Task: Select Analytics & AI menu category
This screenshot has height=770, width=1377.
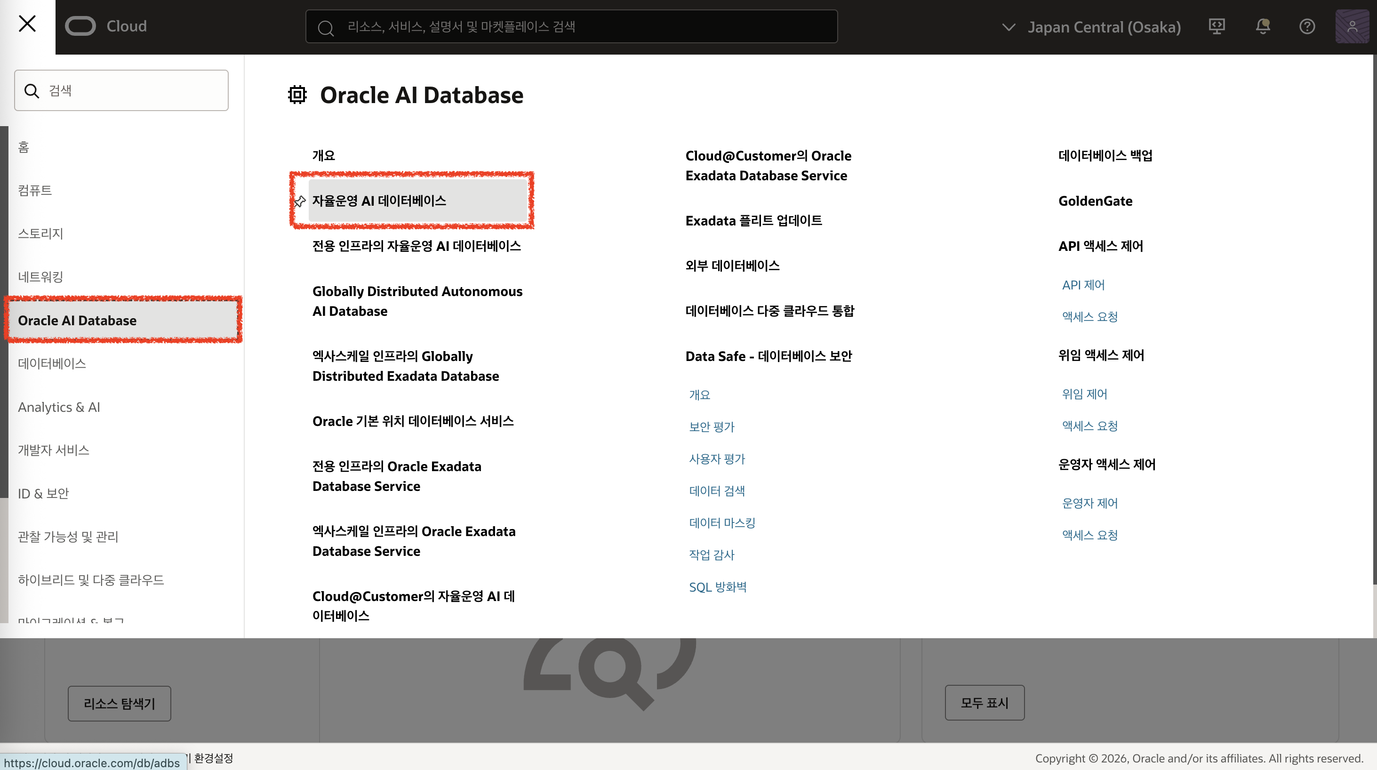Action: 59,407
